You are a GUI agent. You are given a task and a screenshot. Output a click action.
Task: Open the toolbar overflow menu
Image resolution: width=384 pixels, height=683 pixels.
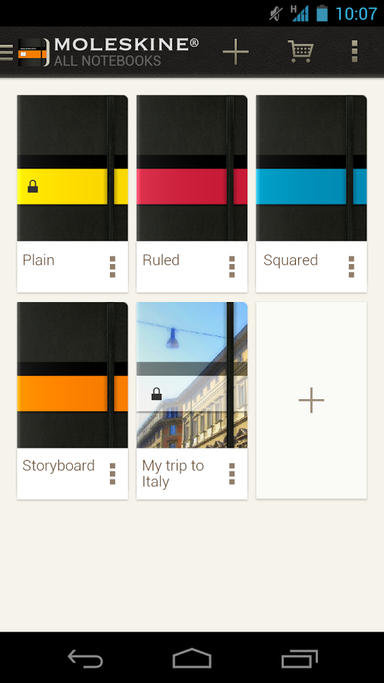click(x=354, y=52)
